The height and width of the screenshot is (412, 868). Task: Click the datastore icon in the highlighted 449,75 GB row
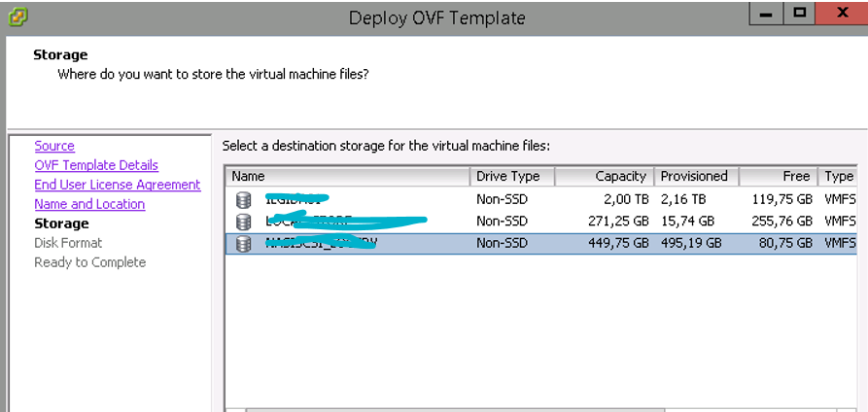[243, 244]
